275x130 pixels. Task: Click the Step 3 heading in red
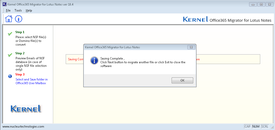[20, 74]
